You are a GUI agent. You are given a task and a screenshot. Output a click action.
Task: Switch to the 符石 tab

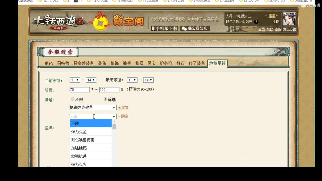click(x=180, y=63)
